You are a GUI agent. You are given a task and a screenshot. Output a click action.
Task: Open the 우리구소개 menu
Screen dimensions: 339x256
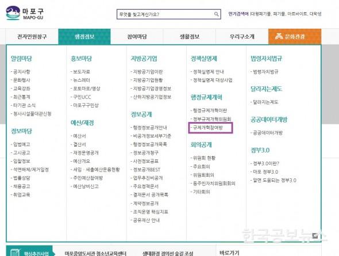tap(242, 37)
